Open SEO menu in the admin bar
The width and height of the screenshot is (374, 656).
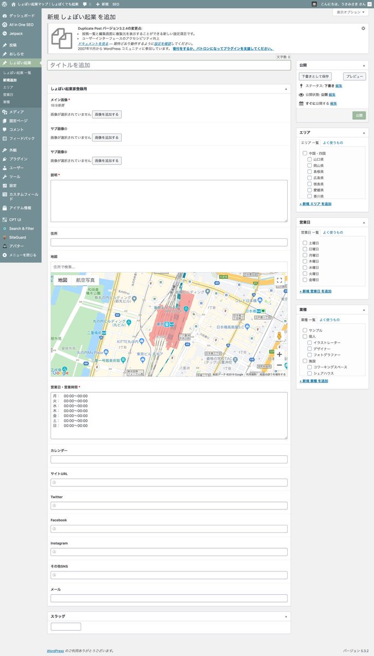(x=116, y=4)
